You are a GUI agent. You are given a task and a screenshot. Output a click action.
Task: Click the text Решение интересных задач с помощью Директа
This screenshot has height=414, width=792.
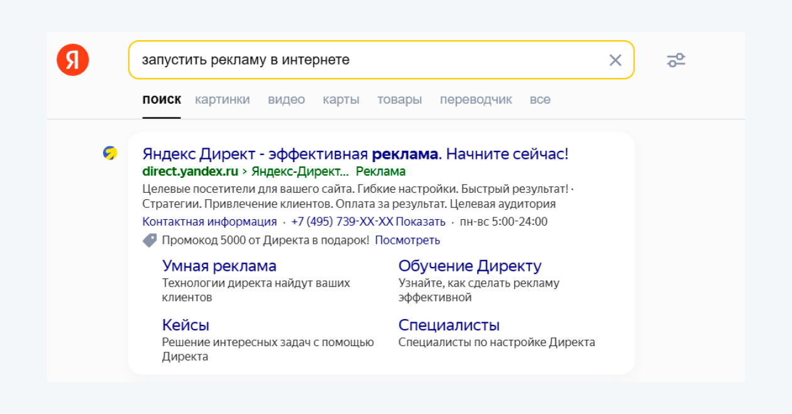(268, 349)
